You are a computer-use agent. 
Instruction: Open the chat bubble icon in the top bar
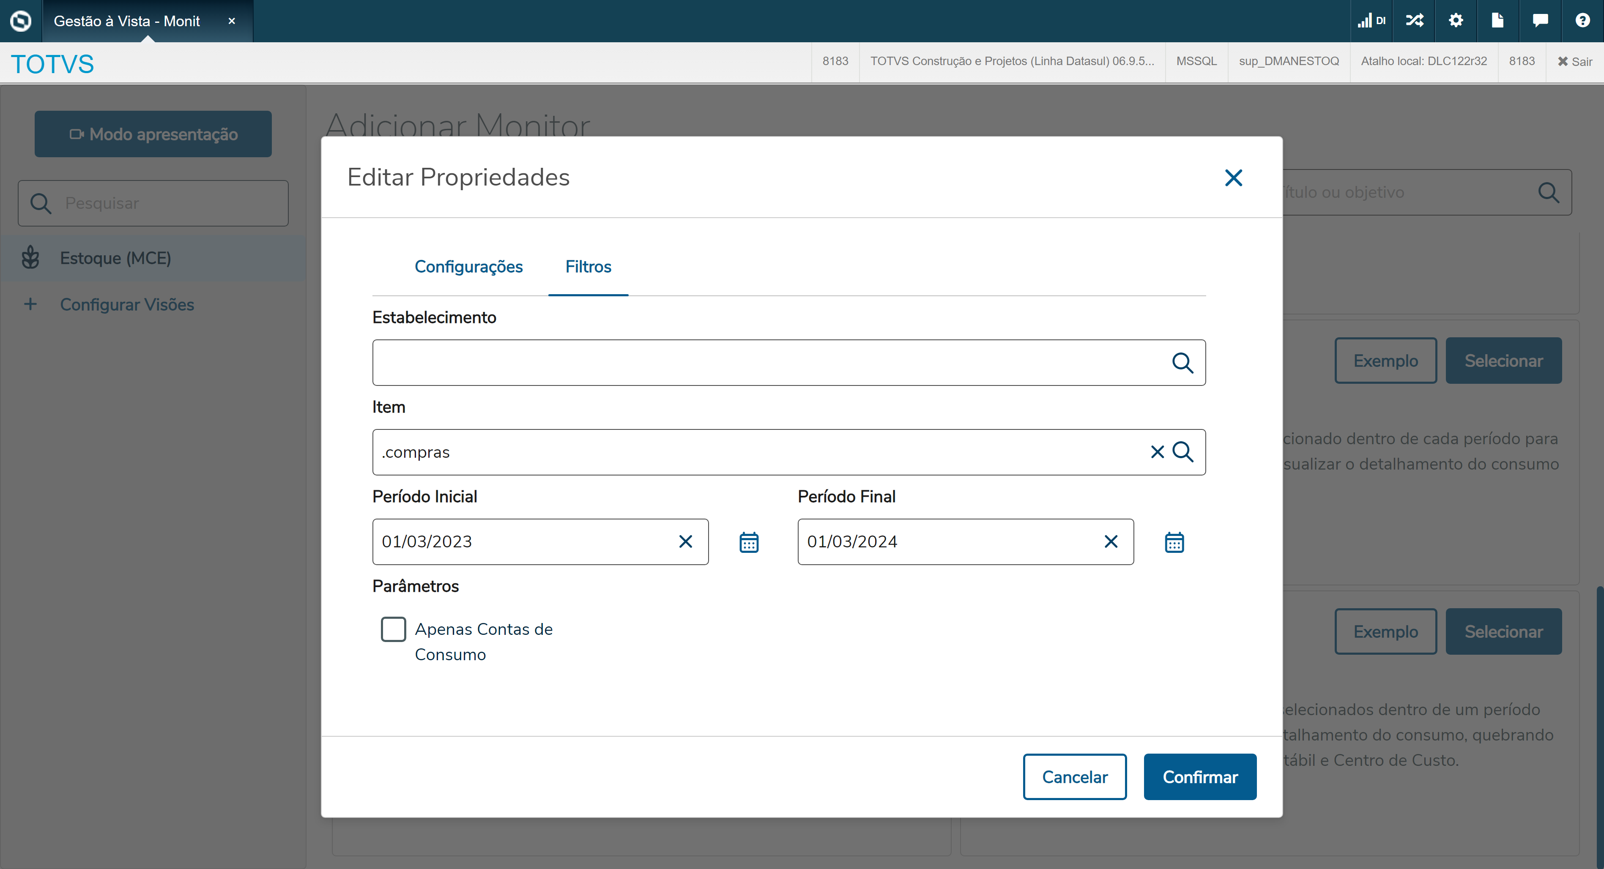click(x=1540, y=21)
